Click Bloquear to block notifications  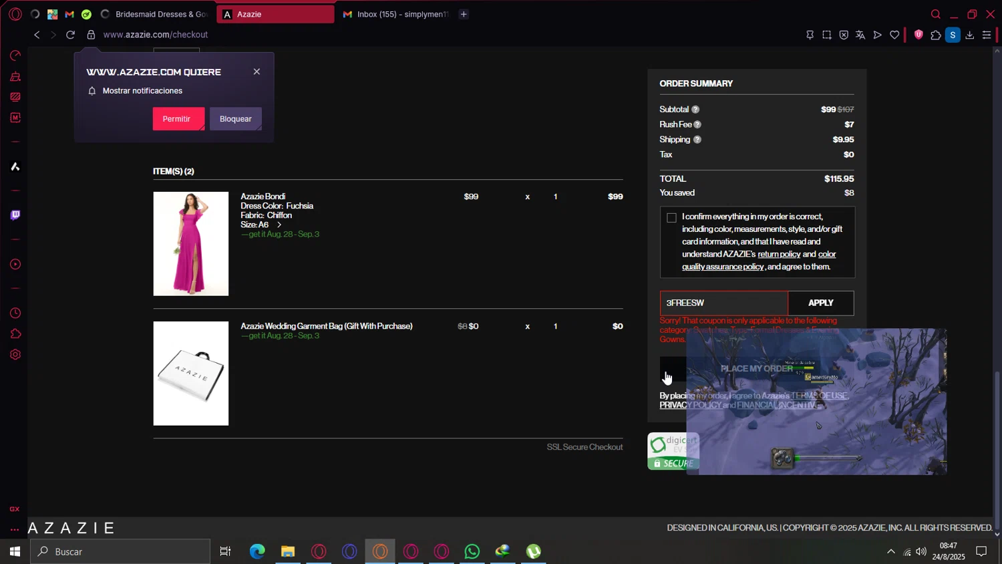pyautogui.click(x=236, y=119)
